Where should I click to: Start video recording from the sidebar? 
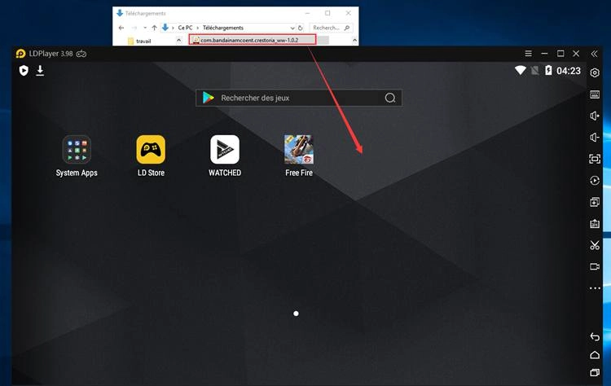(595, 267)
